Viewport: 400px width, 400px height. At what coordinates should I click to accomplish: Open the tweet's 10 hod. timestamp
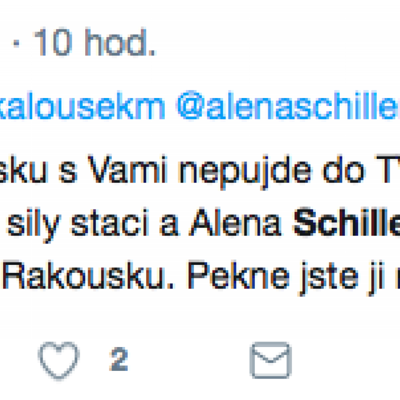[95, 42]
